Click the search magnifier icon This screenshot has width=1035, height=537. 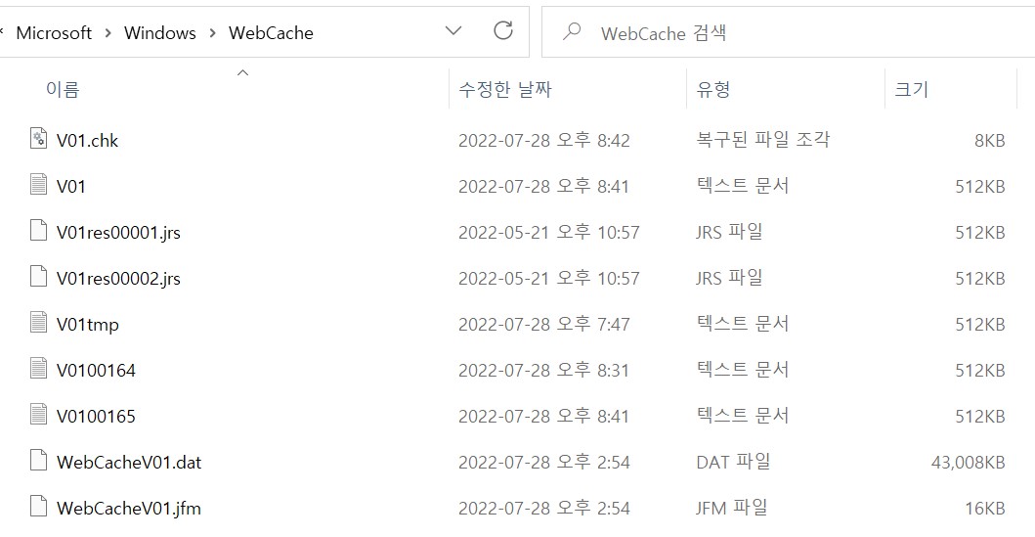(x=572, y=31)
